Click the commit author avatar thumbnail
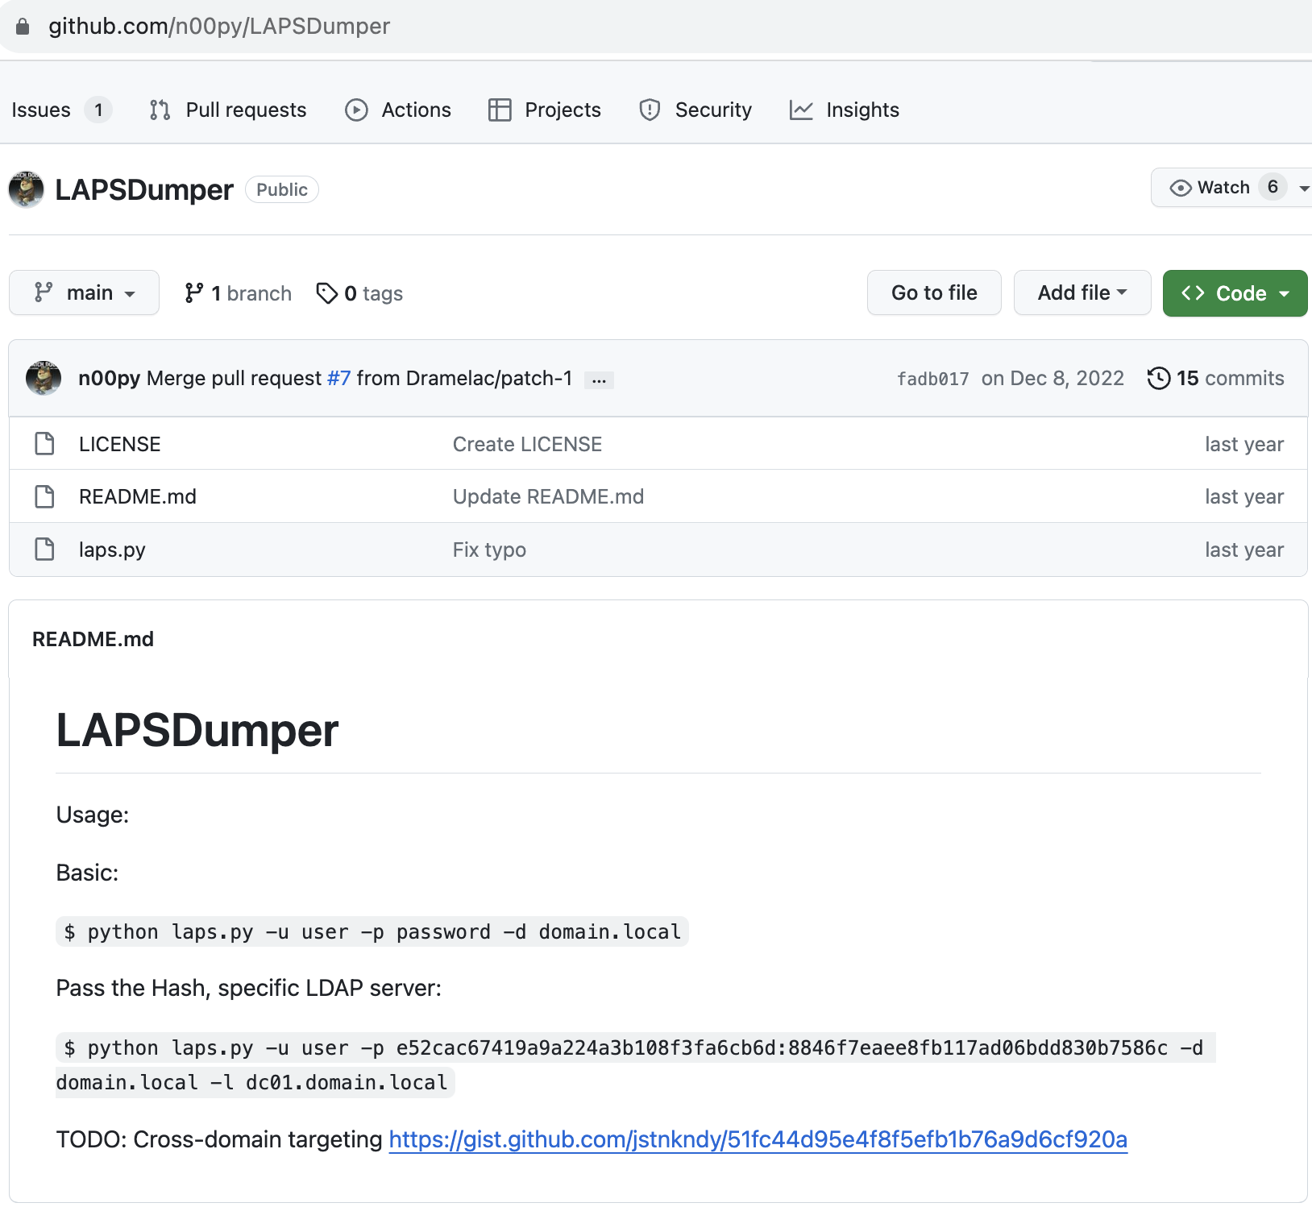The height and width of the screenshot is (1207, 1312). point(44,378)
